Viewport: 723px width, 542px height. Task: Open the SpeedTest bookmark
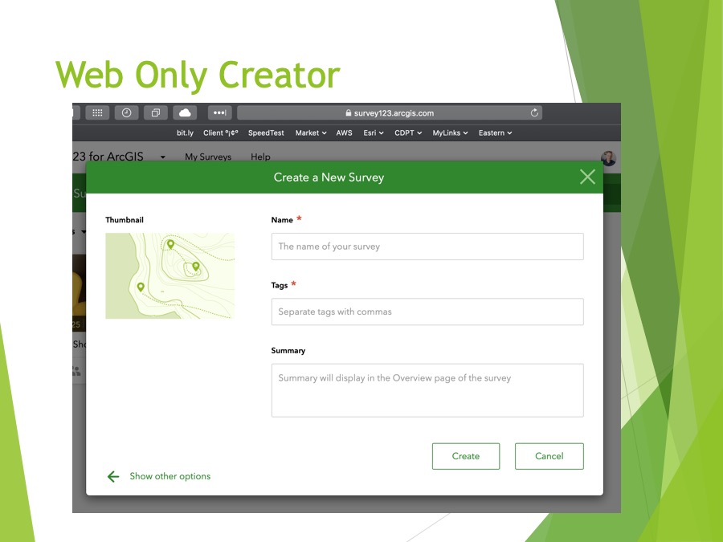(266, 132)
